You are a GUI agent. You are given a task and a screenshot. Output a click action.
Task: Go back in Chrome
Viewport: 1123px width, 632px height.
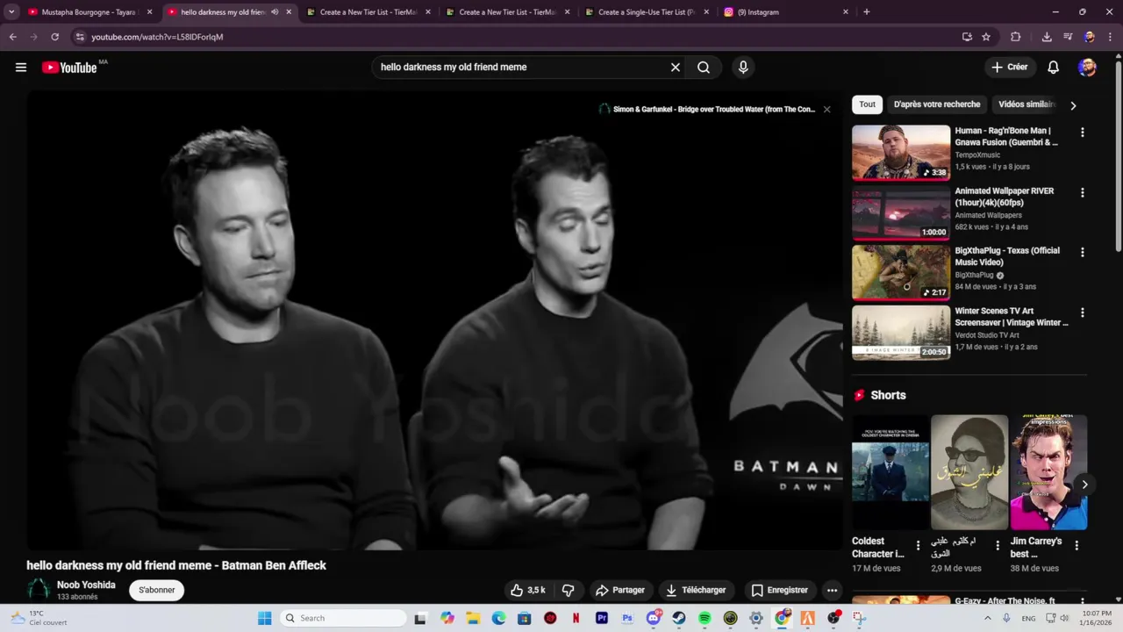(13, 37)
